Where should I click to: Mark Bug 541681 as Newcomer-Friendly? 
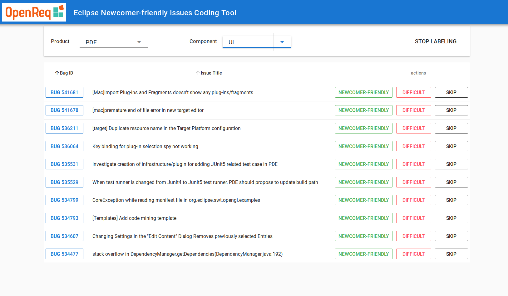363,92
